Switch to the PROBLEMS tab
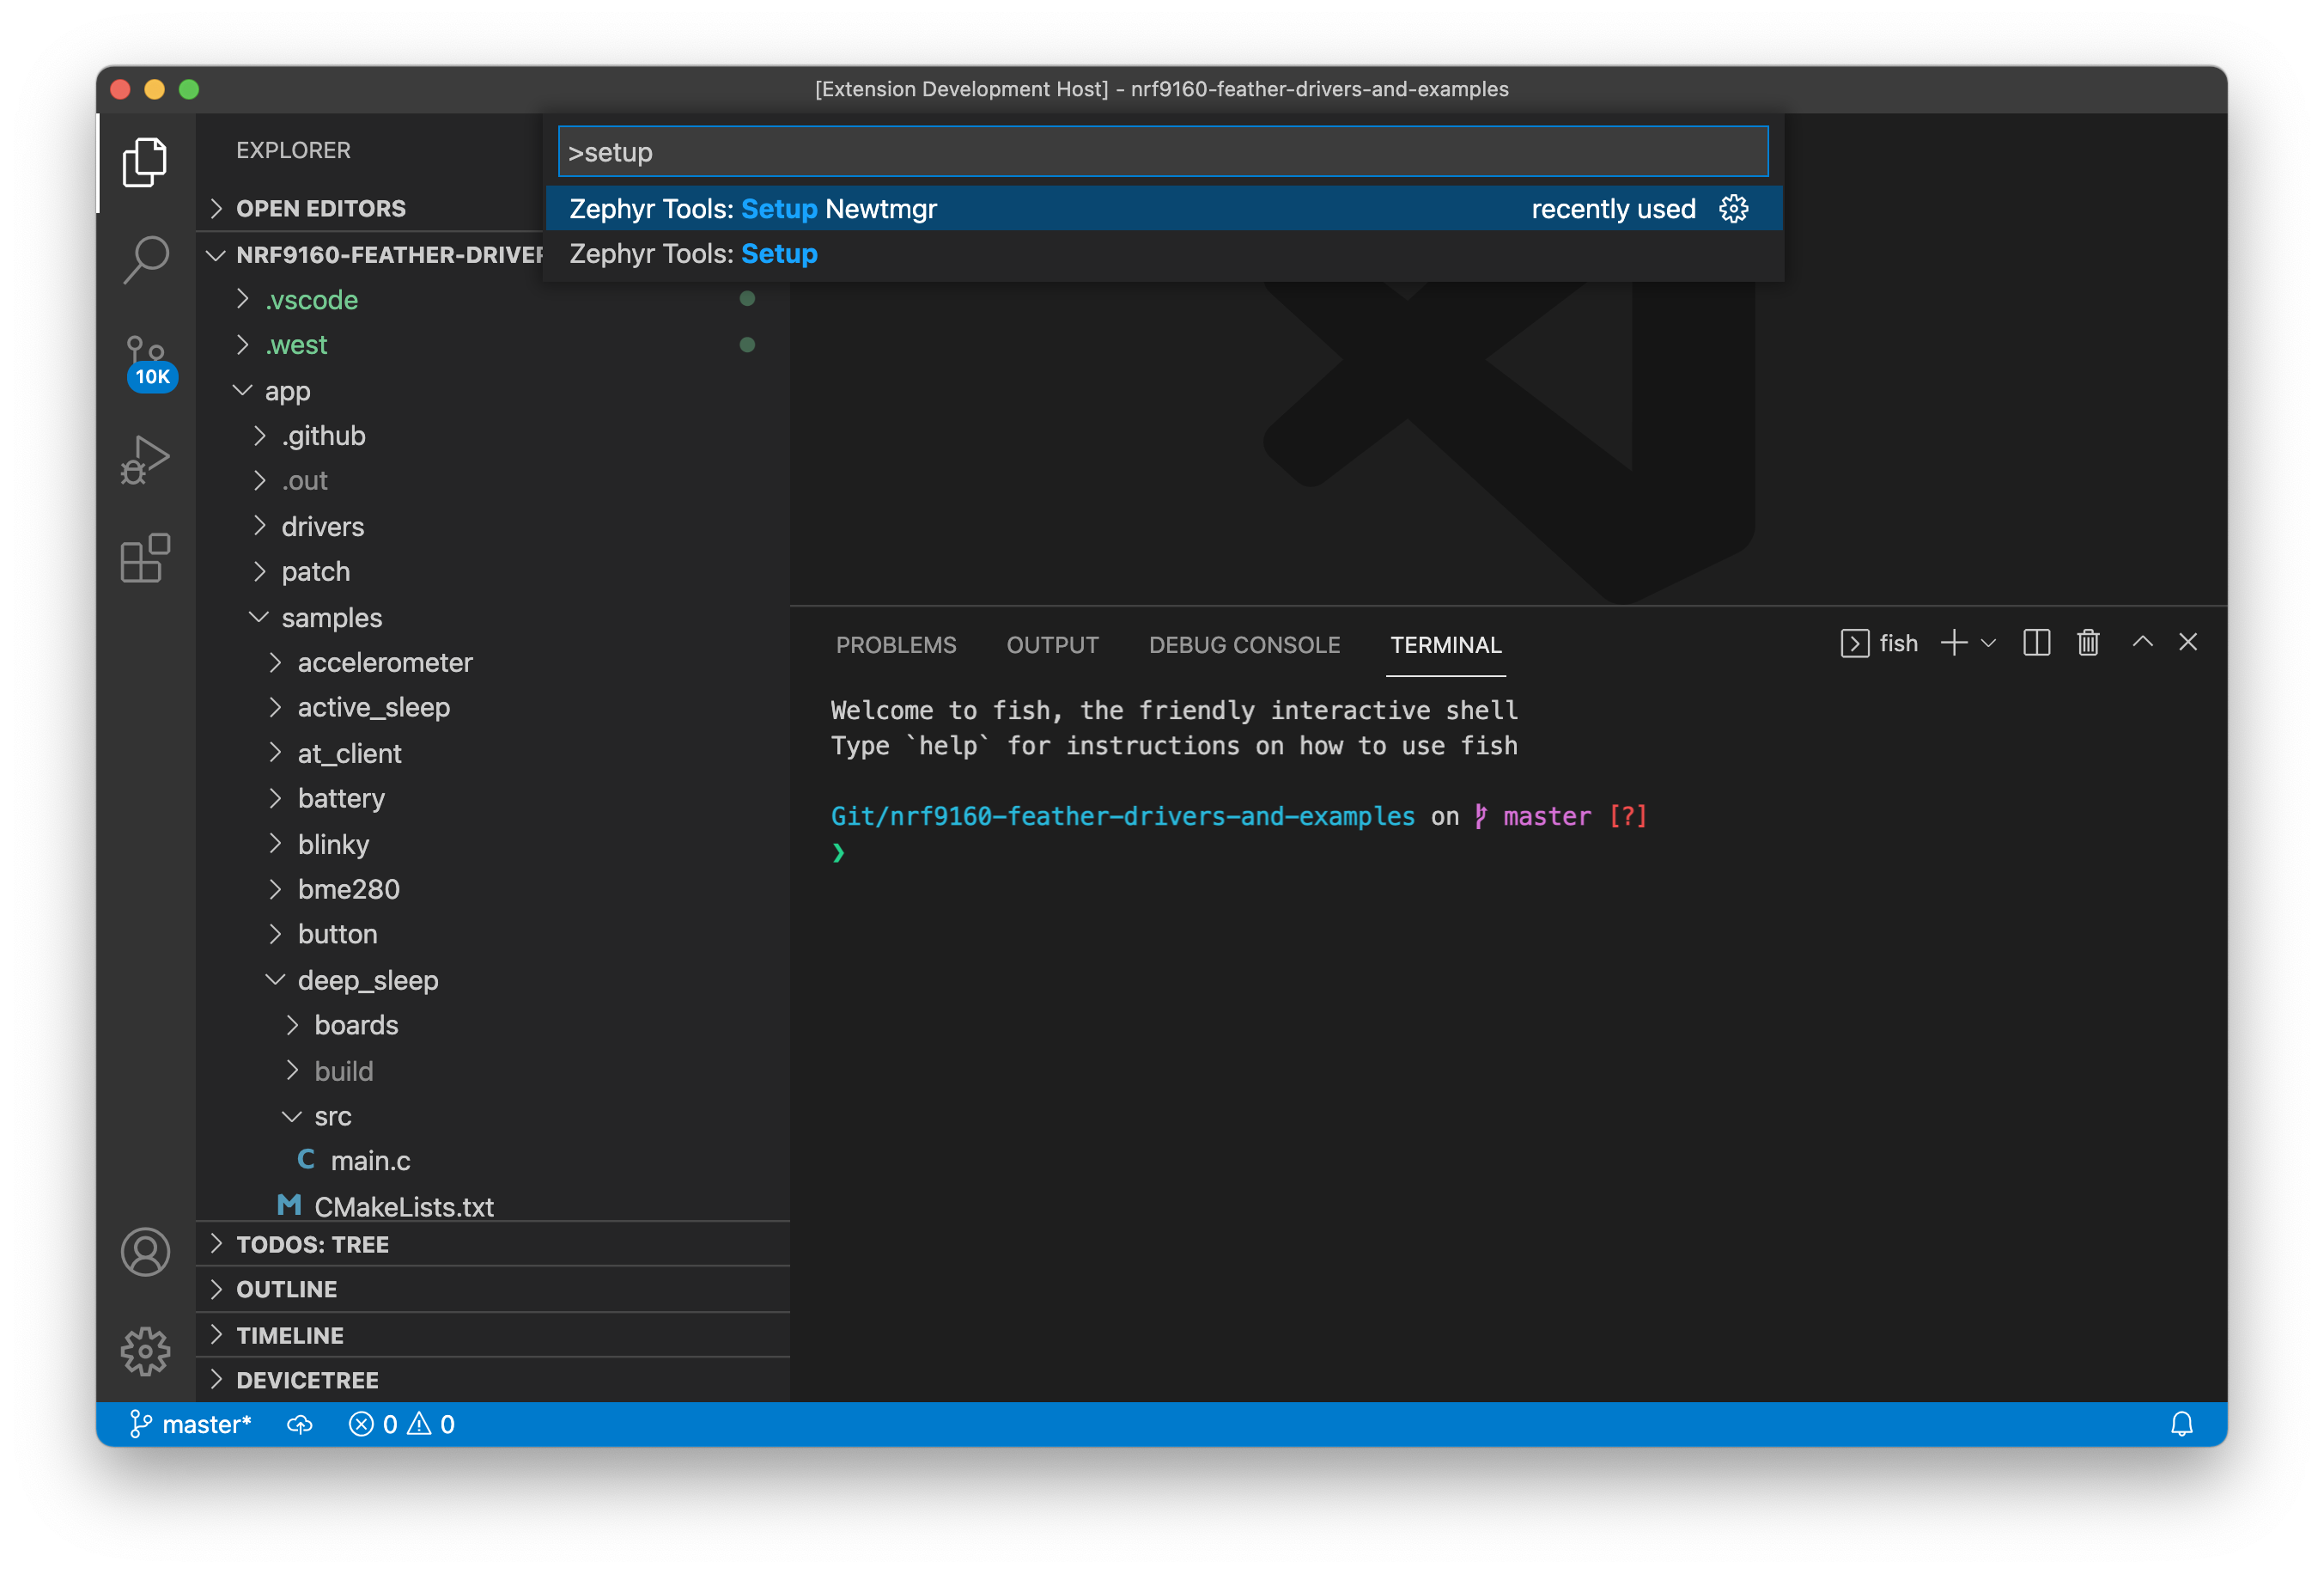 (896, 644)
